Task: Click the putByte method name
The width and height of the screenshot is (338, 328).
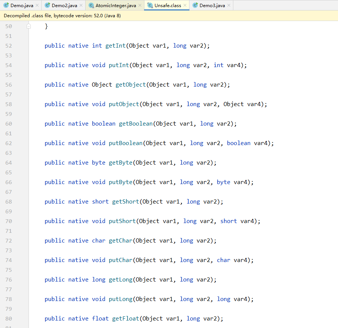Action: coord(120,182)
